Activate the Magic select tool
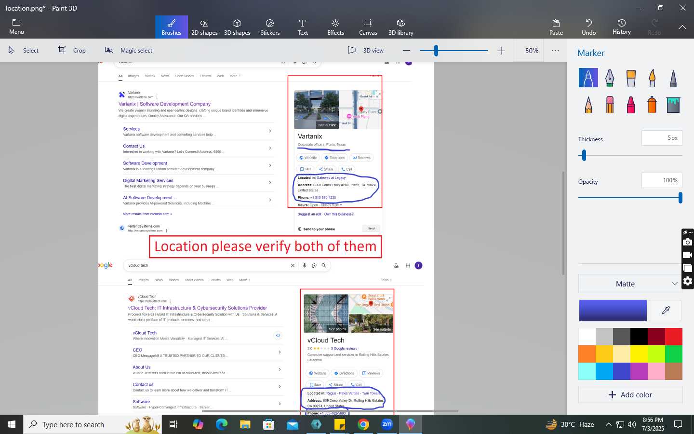Image resolution: width=694 pixels, height=434 pixels. [x=129, y=50]
